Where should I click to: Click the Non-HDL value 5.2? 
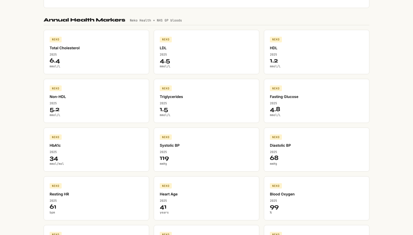pyautogui.click(x=54, y=109)
